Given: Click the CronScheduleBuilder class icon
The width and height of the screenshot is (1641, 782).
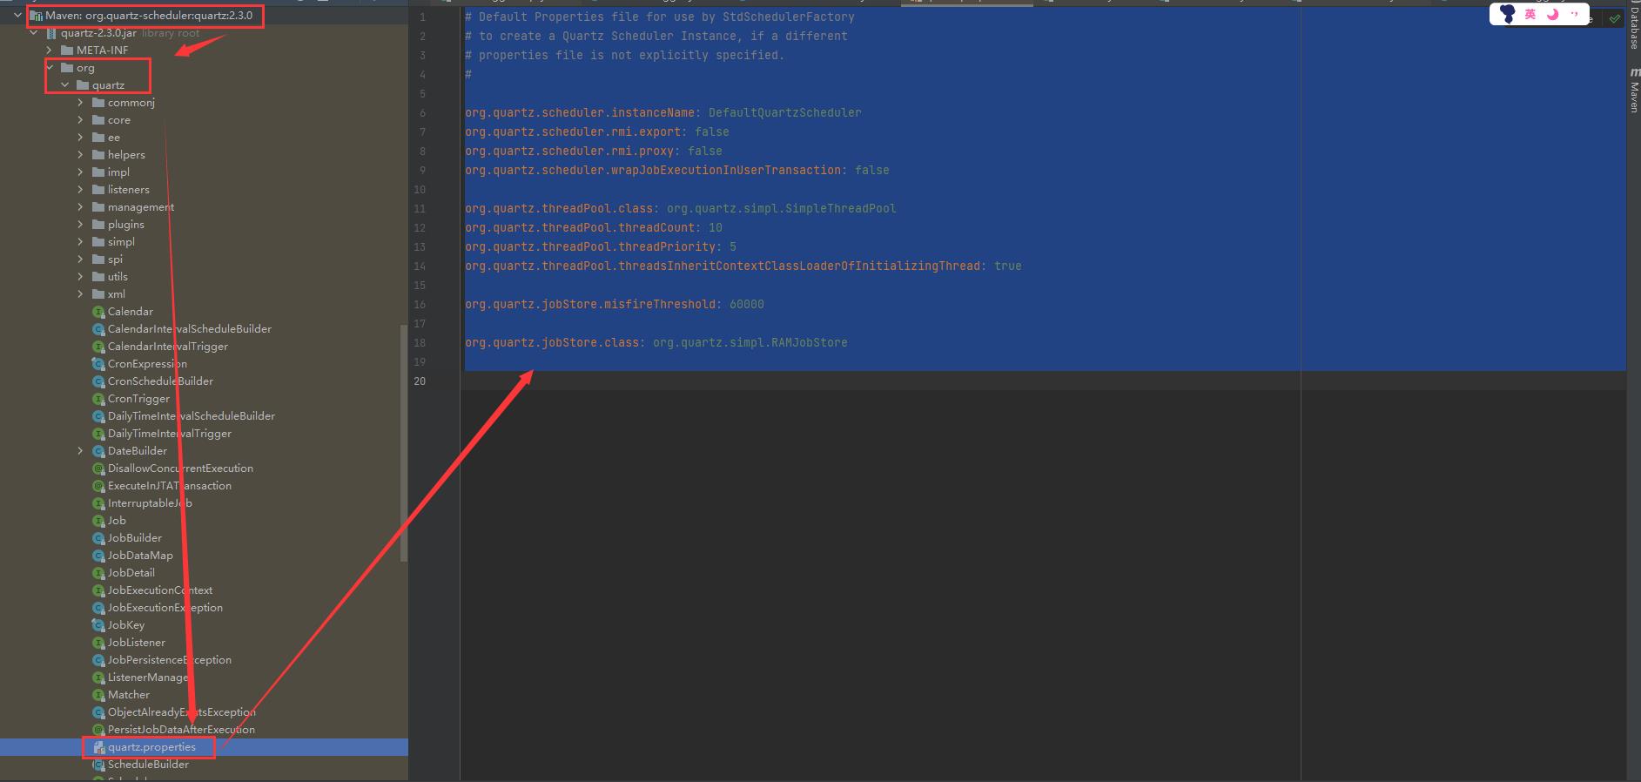Looking at the screenshot, I should 98,381.
